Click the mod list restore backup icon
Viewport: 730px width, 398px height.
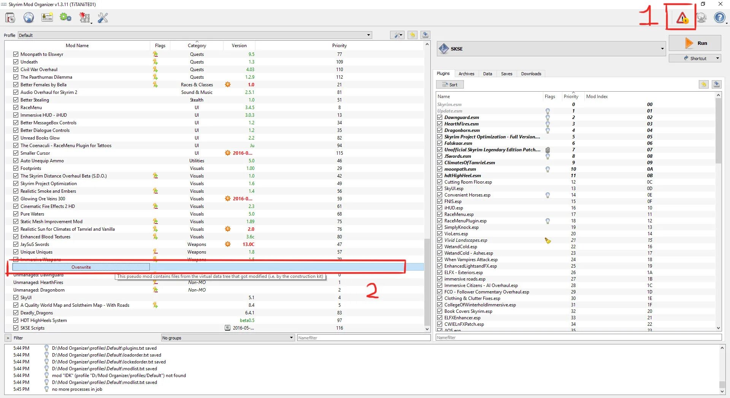coord(413,35)
